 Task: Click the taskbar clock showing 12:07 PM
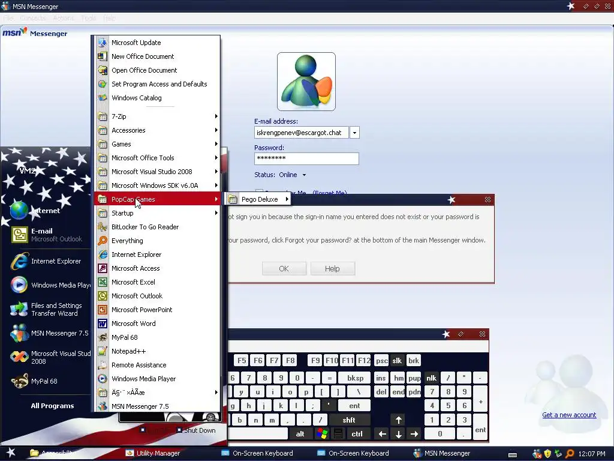(x=592, y=454)
